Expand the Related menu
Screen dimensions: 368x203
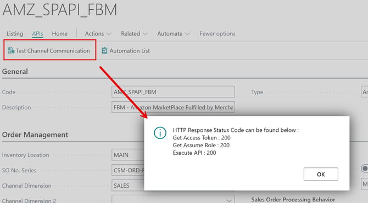[134, 34]
